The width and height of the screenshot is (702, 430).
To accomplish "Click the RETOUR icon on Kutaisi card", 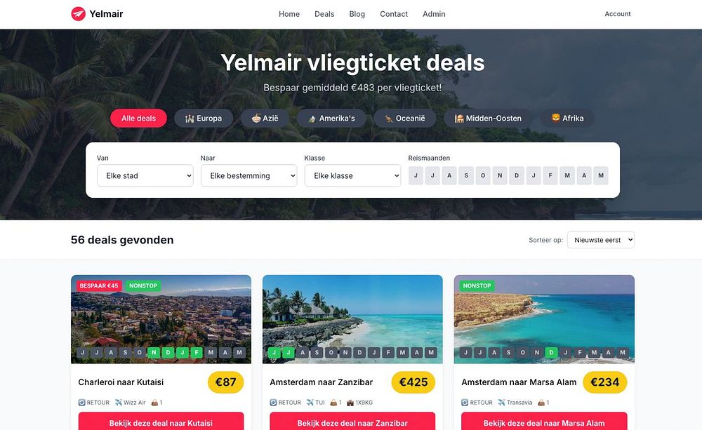I will tap(81, 402).
